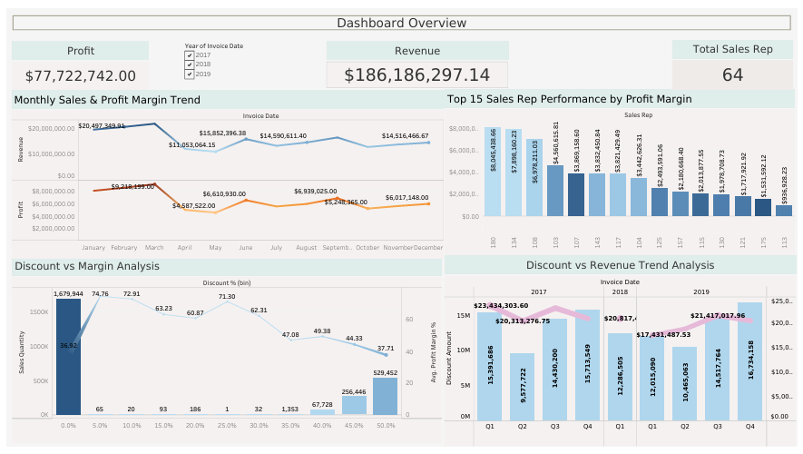The height and width of the screenshot is (454, 803).
Task: Click the Discount % (bin) axis title
Action: [227, 283]
